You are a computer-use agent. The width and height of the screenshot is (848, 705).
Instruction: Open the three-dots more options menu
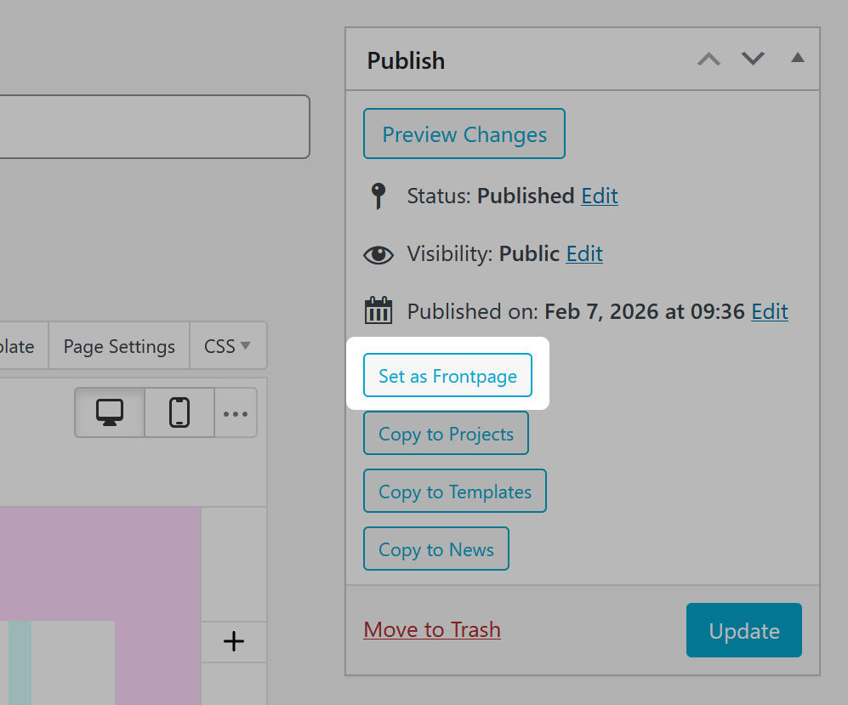pos(236,413)
